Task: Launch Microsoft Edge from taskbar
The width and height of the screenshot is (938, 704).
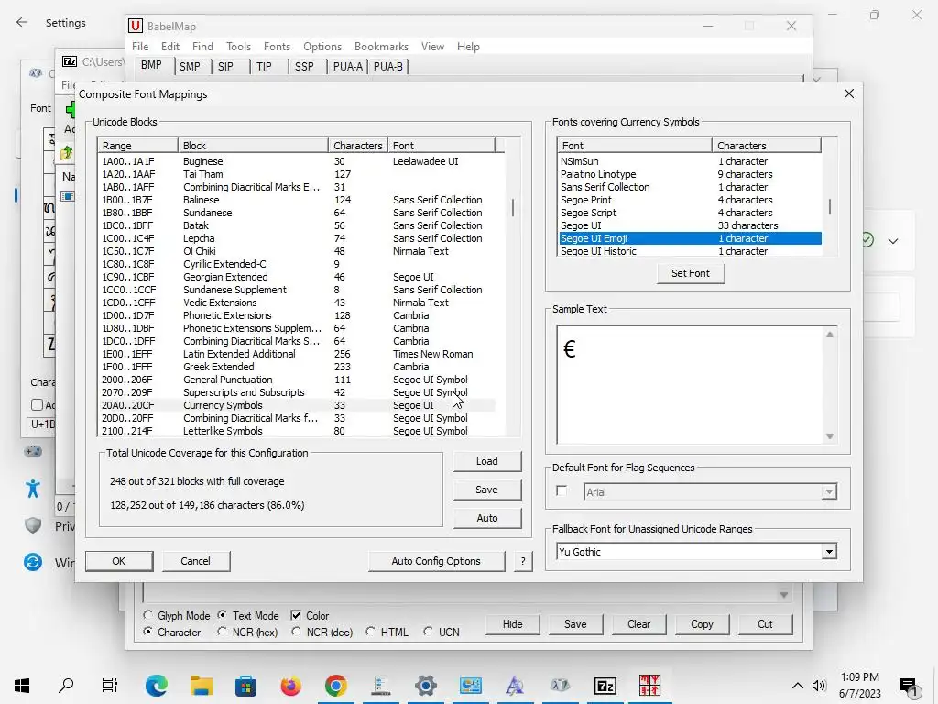Action: coord(156,685)
